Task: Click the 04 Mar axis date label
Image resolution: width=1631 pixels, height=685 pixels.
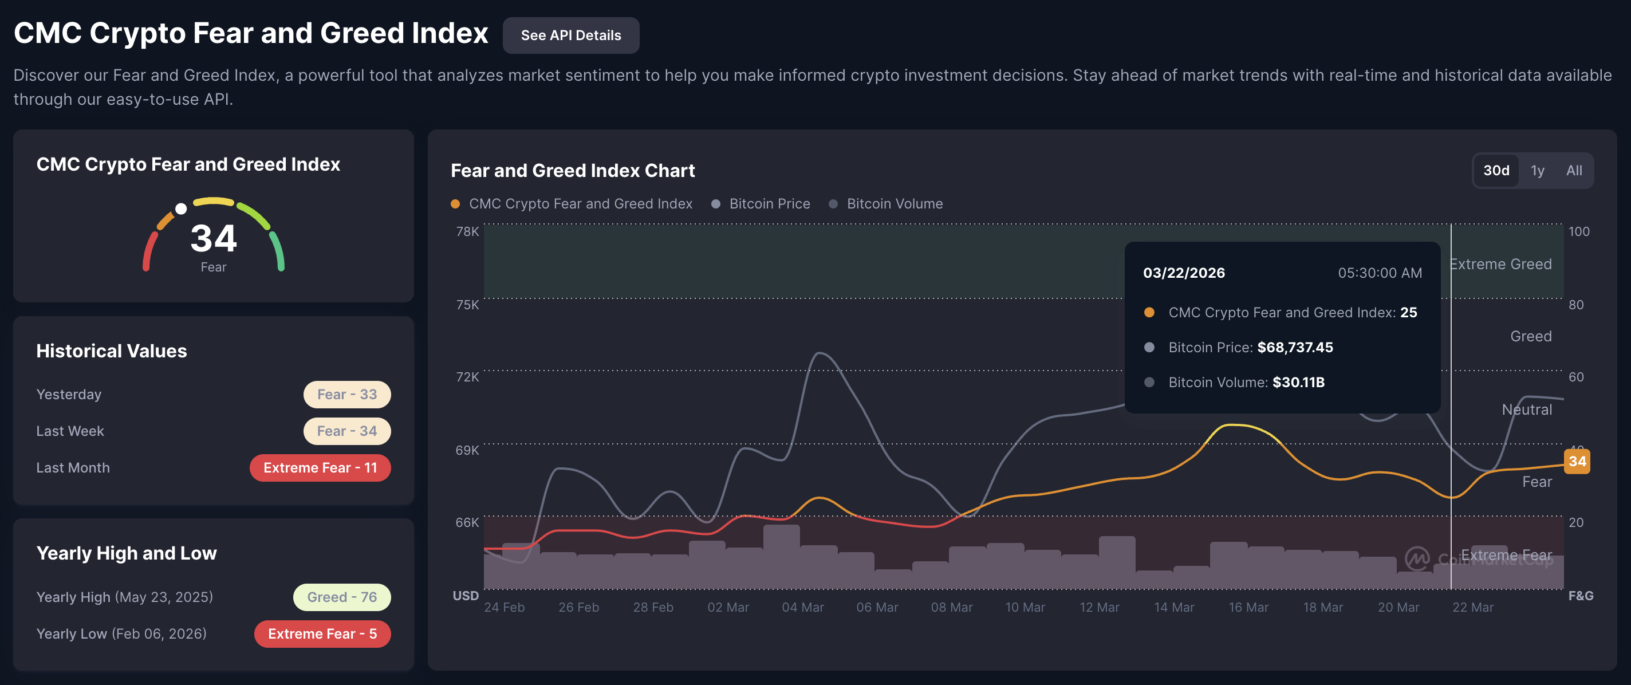Action: pos(802,607)
